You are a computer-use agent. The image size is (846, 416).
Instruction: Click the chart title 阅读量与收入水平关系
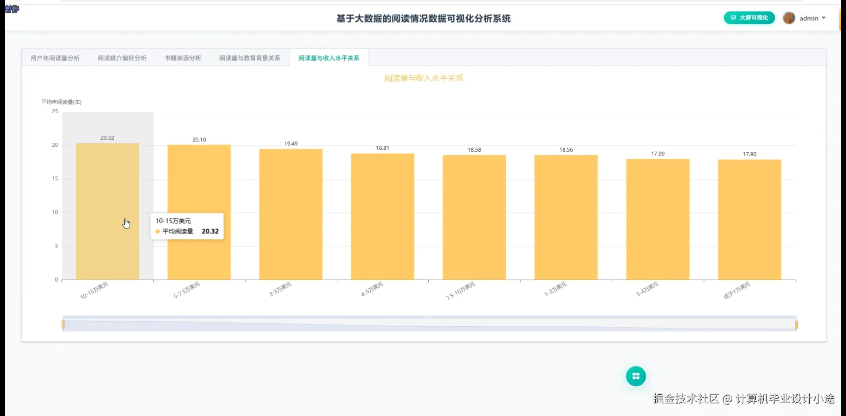point(423,78)
